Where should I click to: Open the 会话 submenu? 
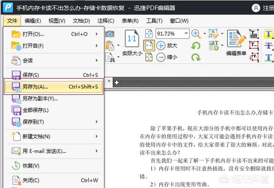[x=54, y=61]
